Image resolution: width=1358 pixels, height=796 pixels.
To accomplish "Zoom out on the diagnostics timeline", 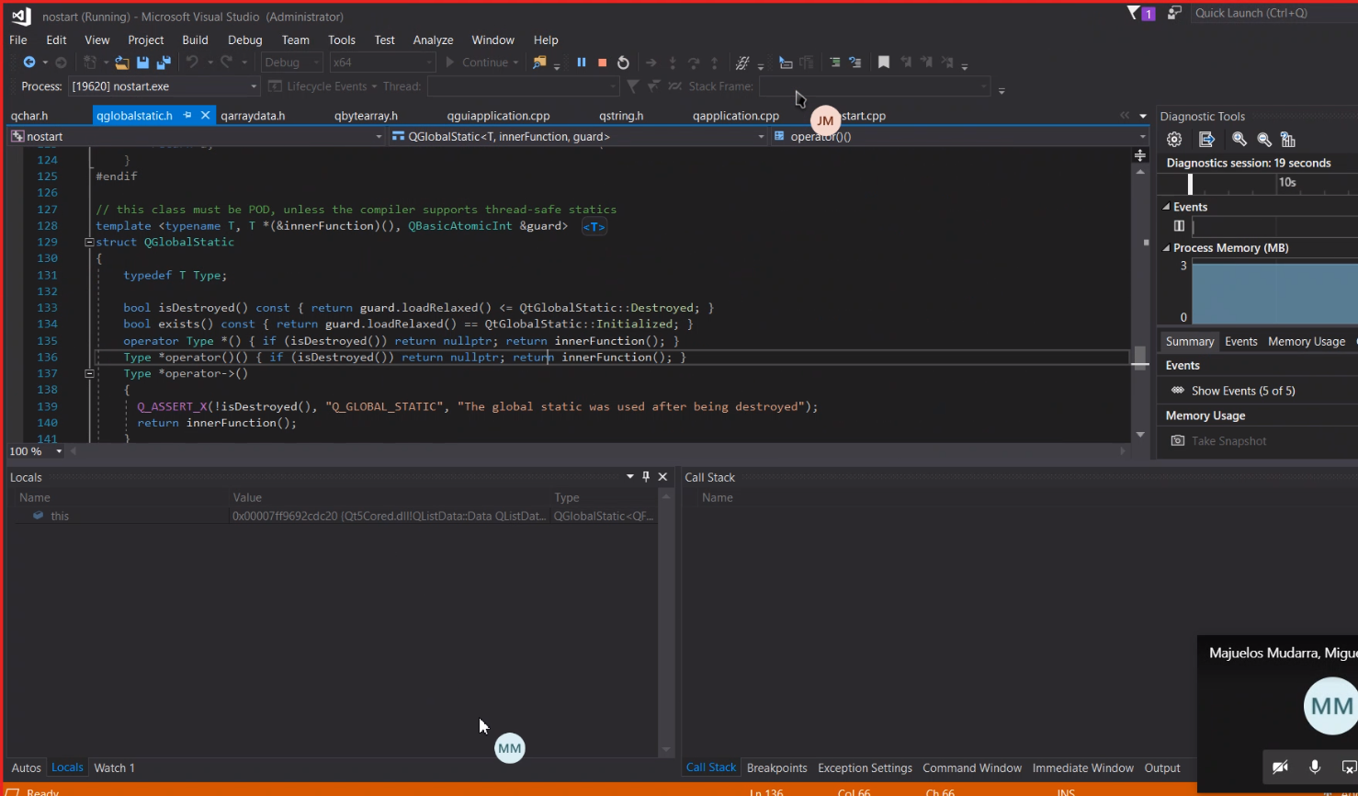I will coord(1264,140).
